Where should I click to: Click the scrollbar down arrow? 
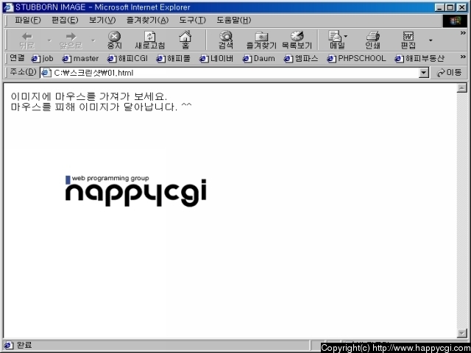coord(462,332)
